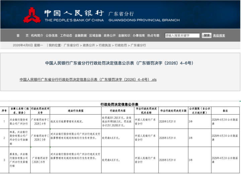Click the 政务公开 breadcrumb link
The width and height of the screenshot is (241, 174).
[x=89, y=45]
